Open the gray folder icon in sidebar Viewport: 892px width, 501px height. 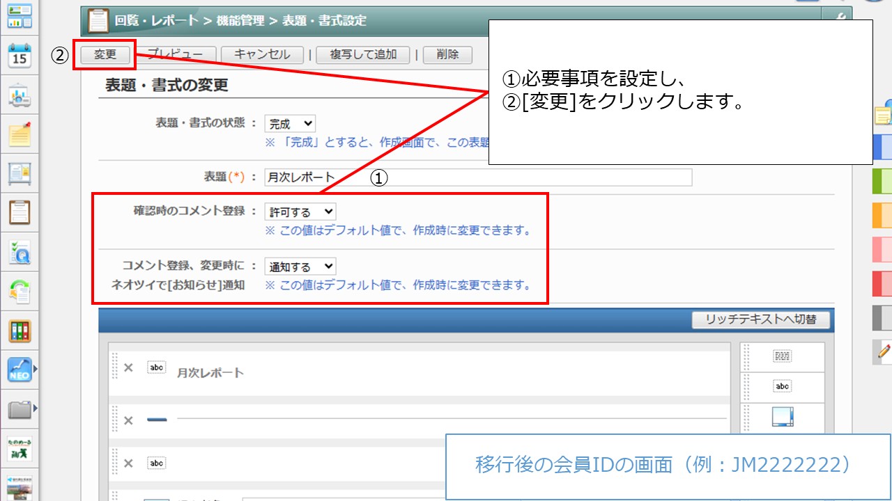click(20, 409)
